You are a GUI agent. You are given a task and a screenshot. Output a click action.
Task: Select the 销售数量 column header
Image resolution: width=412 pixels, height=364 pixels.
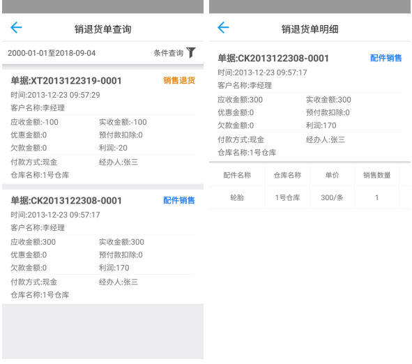[376, 175]
